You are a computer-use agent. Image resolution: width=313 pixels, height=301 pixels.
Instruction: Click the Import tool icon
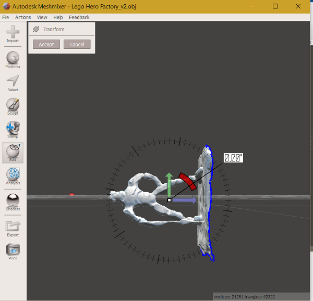click(13, 34)
